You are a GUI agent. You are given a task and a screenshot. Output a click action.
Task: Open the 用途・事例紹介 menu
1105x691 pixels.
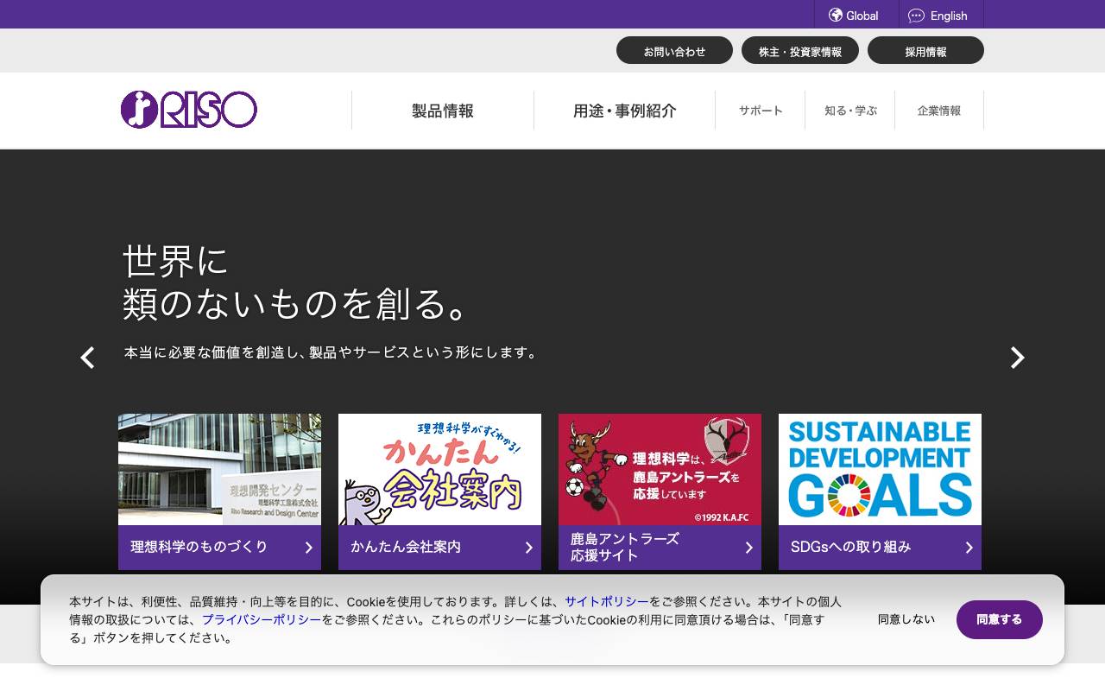pyautogui.click(x=623, y=111)
